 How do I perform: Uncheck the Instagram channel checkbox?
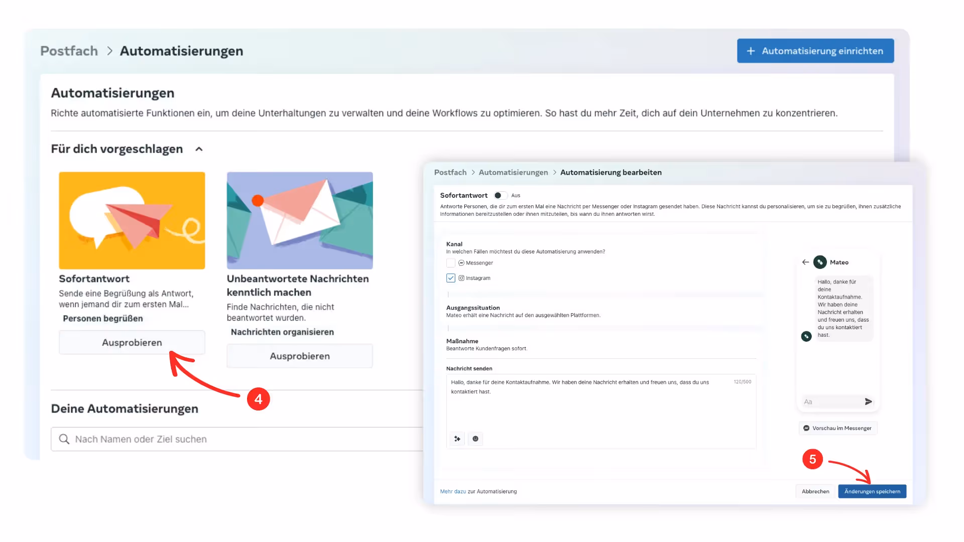(x=450, y=278)
